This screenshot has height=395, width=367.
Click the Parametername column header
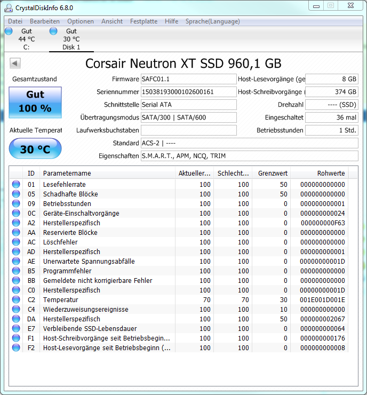click(x=107, y=173)
